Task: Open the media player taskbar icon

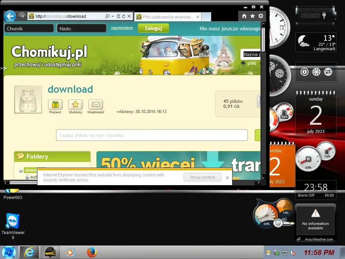Action: click(x=70, y=252)
